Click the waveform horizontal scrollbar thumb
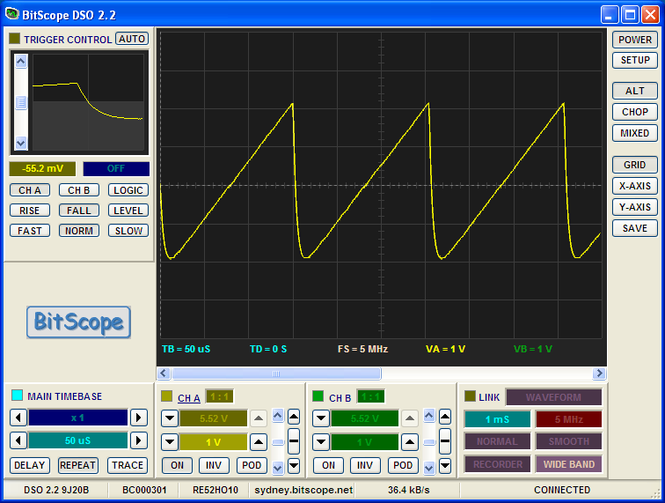 tap(276, 374)
